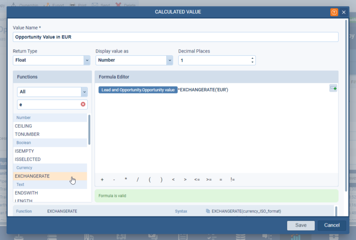The image size is (356, 240).
Task: Clear the function search box
Action: click(83, 104)
